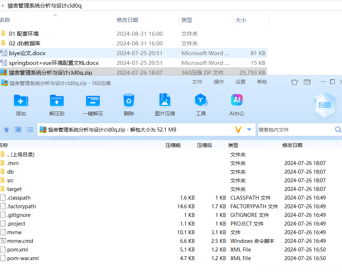Expand the archive path dropdown arrow
The width and height of the screenshot is (342, 276).
pyautogui.click(x=249, y=129)
